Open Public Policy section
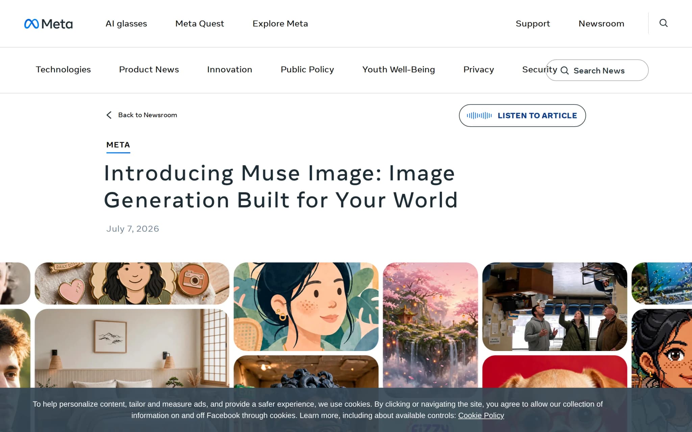This screenshot has width=692, height=432. click(307, 70)
